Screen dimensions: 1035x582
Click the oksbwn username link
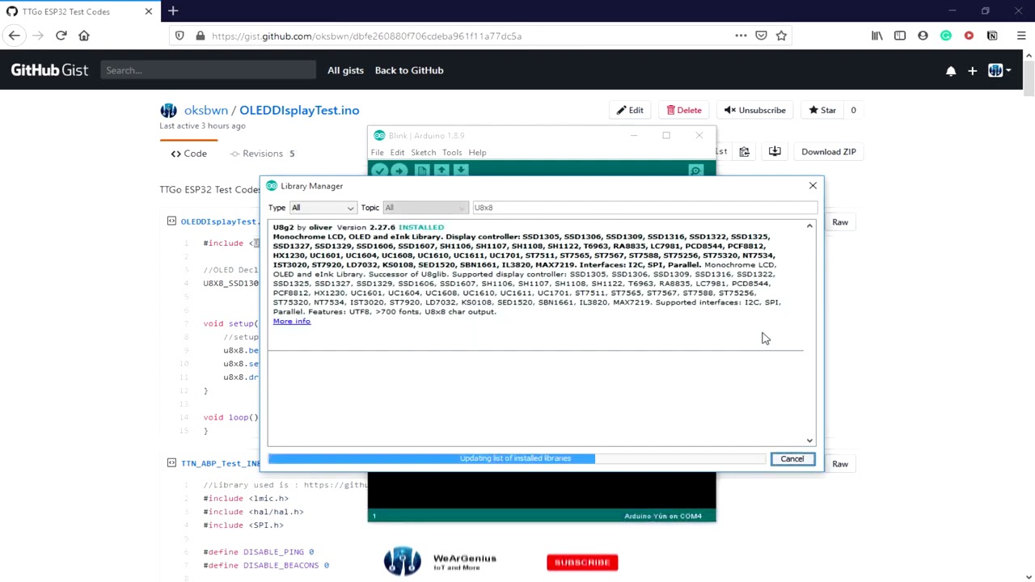tap(205, 110)
